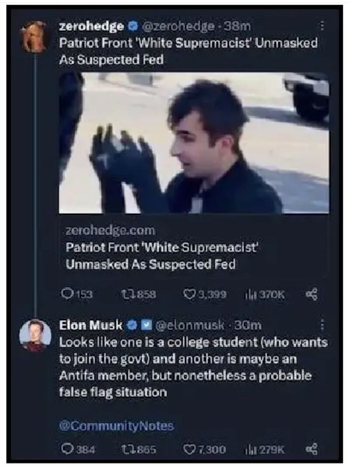The height and width of the screenshot is (466, 350).
Task: Open the @CommunityNotes mention link
Action: point(116,425)
